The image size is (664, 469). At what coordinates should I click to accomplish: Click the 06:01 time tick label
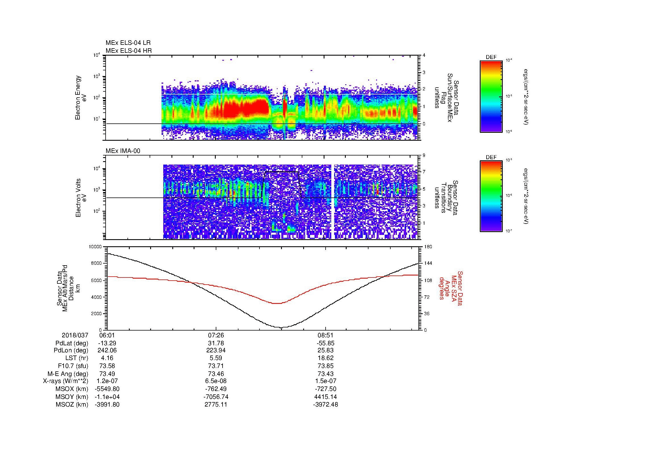(107, 335)
